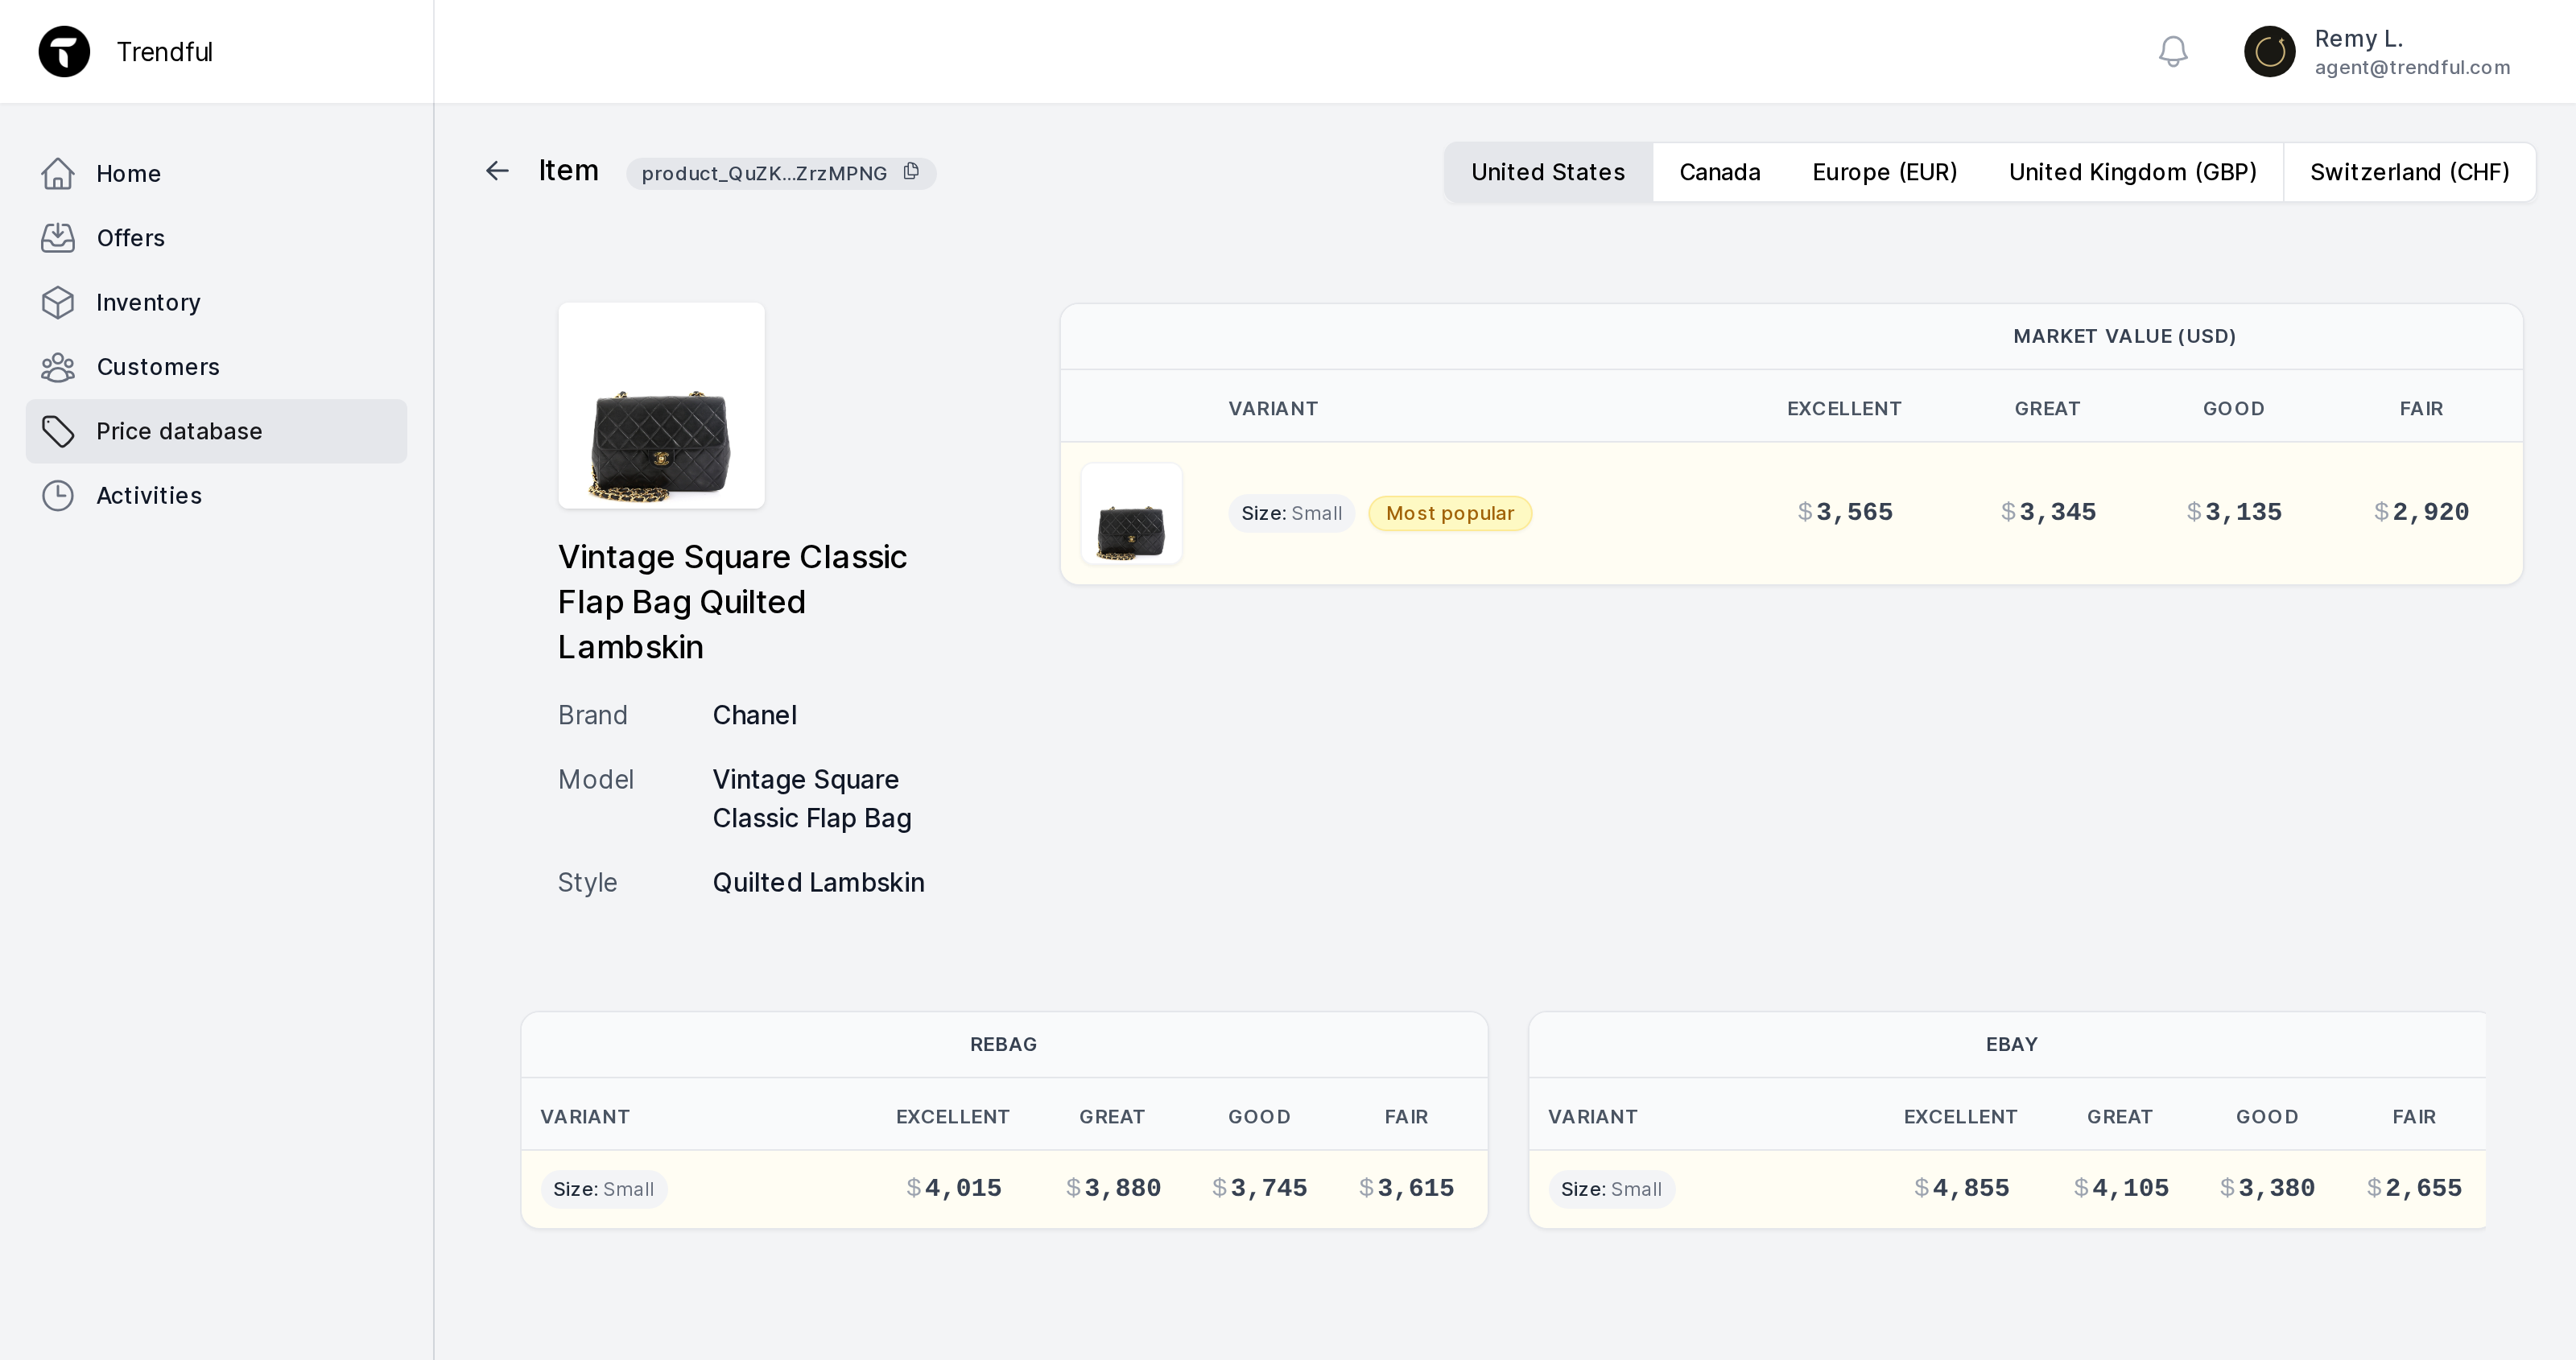The width and height of the screenshot is (2576, 1360).
Task: Click the product_QuZK...ZrzMPNG ID chip
Action: click(x=781, y=173)
